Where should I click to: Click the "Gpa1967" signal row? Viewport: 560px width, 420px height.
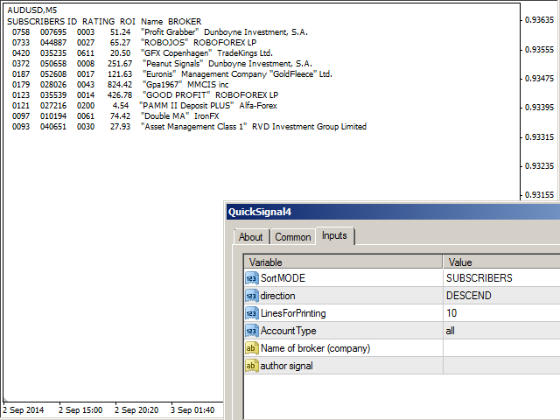121,85
